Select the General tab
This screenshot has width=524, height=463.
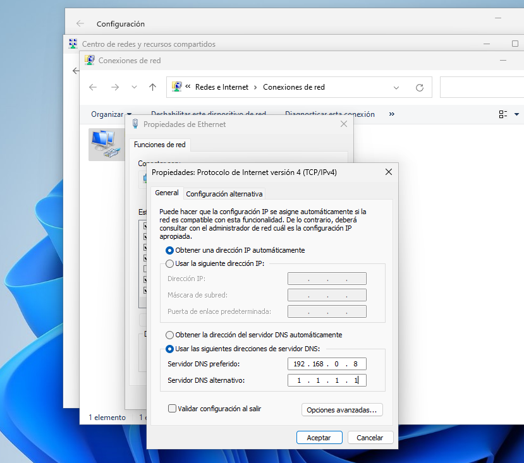[167, 193]
